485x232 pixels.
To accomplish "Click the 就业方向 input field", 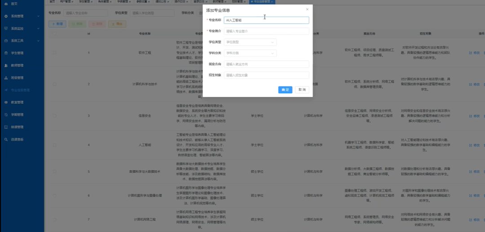I will (266, 64).
